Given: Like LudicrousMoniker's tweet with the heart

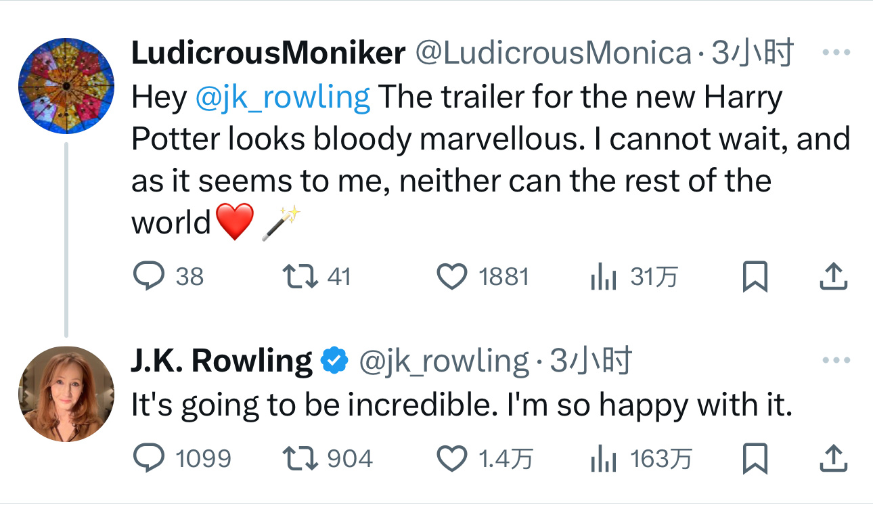Looking at the screenshot, I should 451,276.
